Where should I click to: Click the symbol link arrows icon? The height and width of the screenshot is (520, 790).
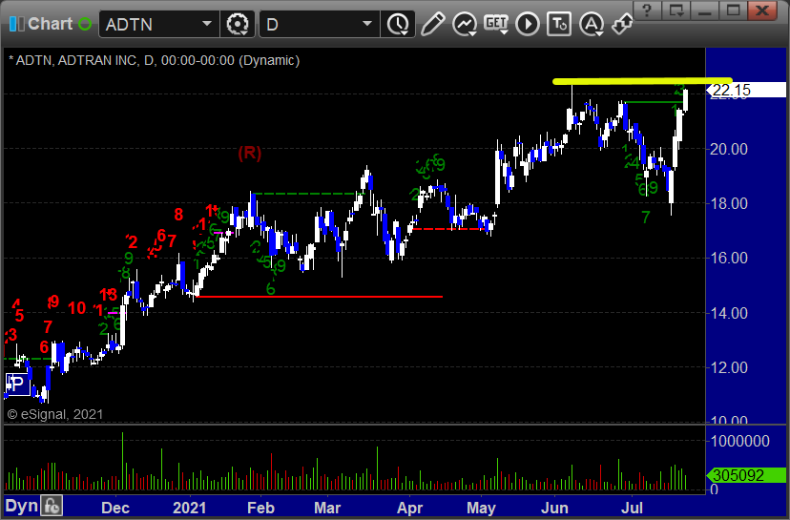[622, 24]
